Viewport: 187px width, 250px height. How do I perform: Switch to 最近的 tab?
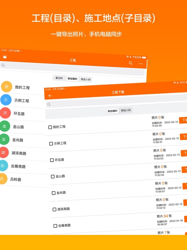(x=59, y=78)
